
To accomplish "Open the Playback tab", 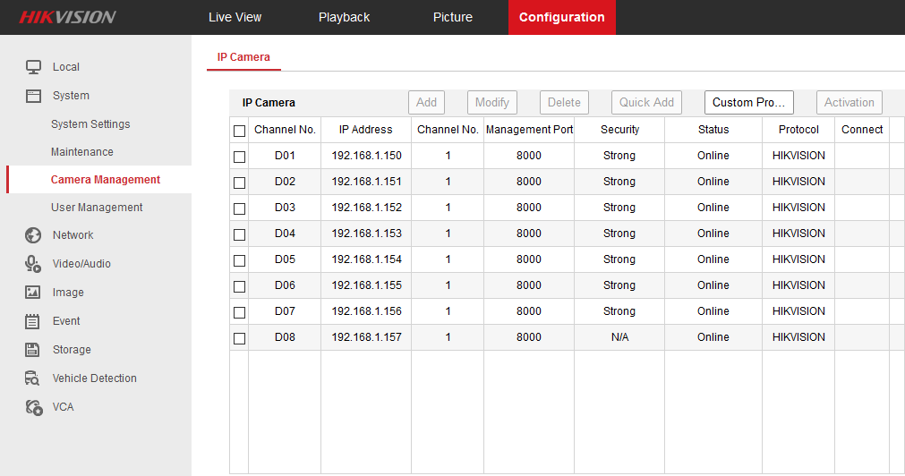I will (344, 17).
